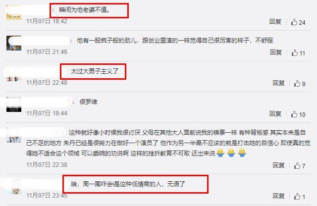Open avatar of the 21:46 commenter
The width and height of the screenshot is (317, 206).
tap(14, 43)
